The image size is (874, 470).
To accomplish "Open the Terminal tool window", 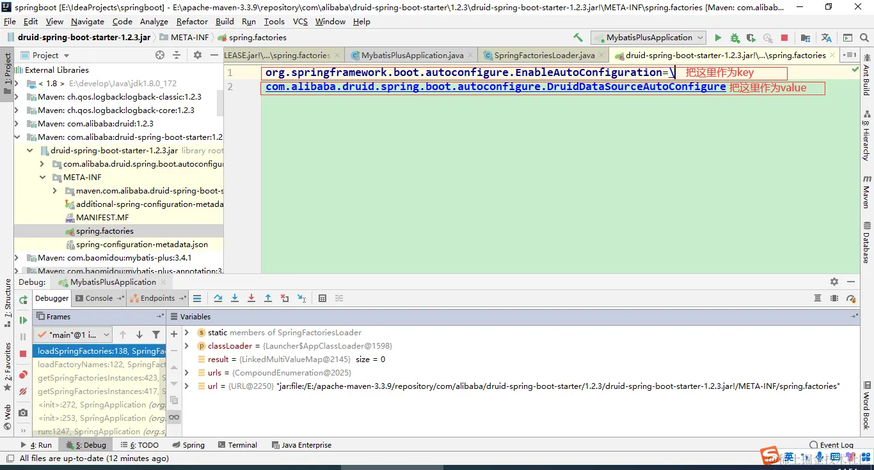I will (x=237, y=445).
